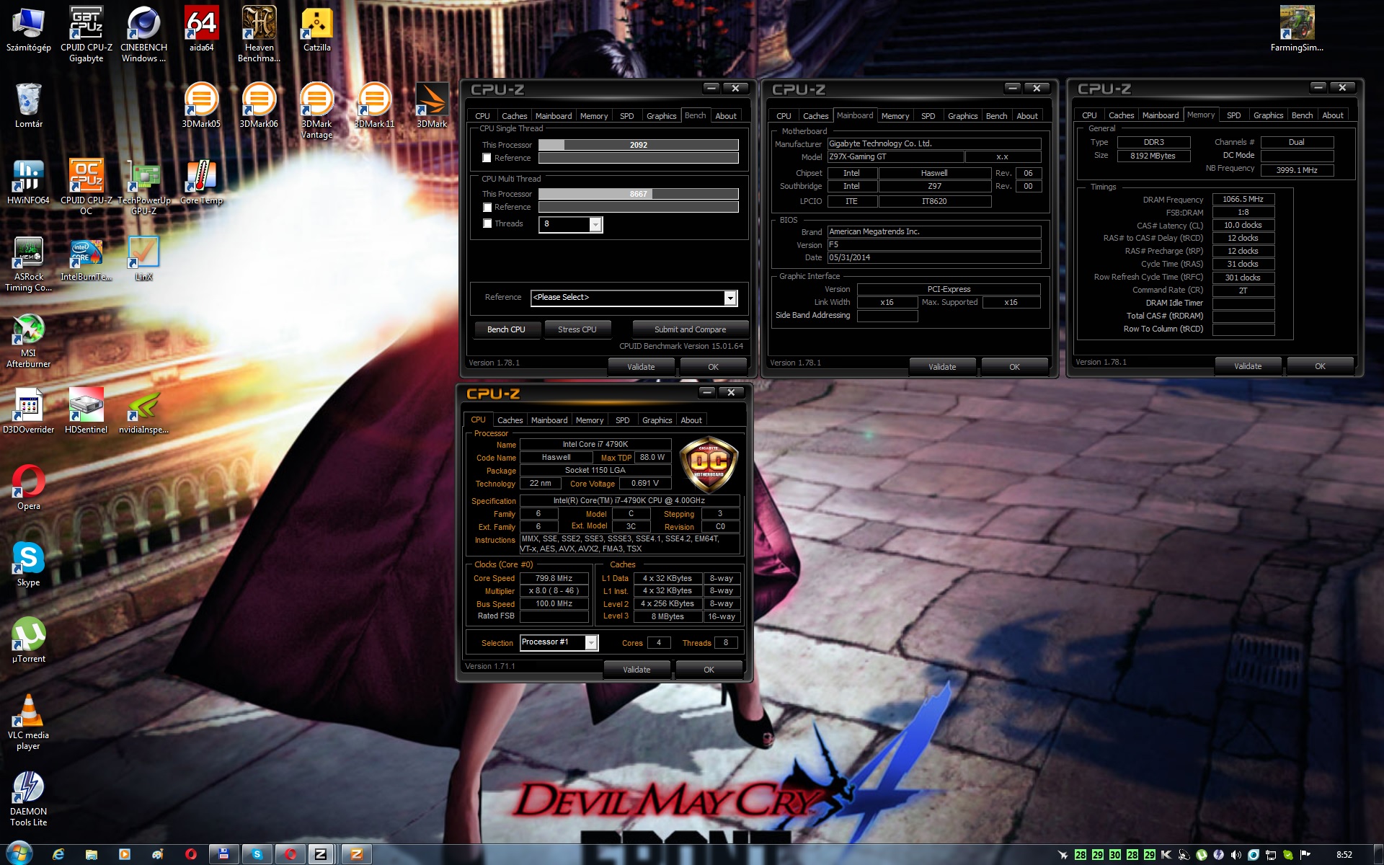Open HWiNFO64 desktop shortcut
Screen dimensions: 1384x865
[28, 182]
